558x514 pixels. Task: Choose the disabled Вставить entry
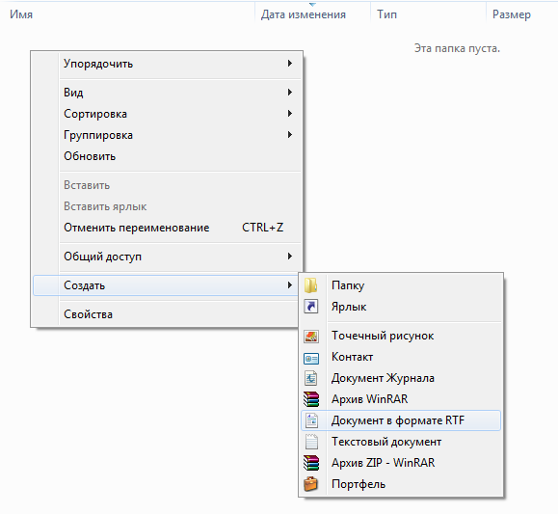tap(167, 185)
